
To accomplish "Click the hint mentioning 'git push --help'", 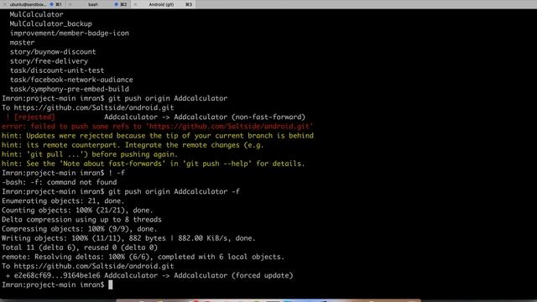I will point(153,164).
